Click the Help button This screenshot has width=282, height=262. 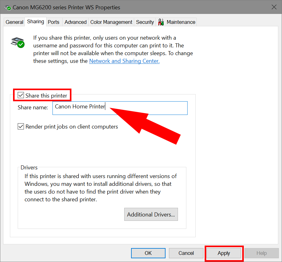click(262, 253)
